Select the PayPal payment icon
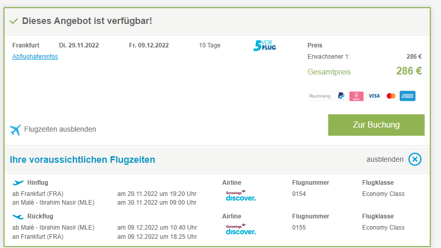The width and height of the screenshot is (441, 248). click(341, 96)
